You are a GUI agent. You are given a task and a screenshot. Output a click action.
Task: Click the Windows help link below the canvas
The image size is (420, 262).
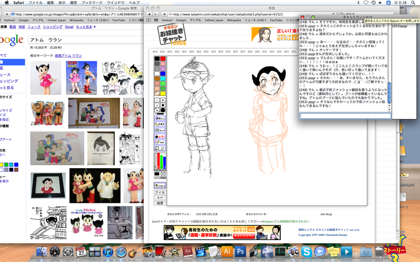point(286,221)
